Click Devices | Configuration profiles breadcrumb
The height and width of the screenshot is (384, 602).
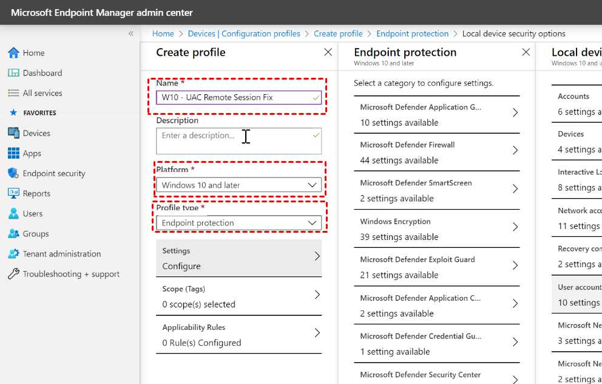(x=244, y=34)
